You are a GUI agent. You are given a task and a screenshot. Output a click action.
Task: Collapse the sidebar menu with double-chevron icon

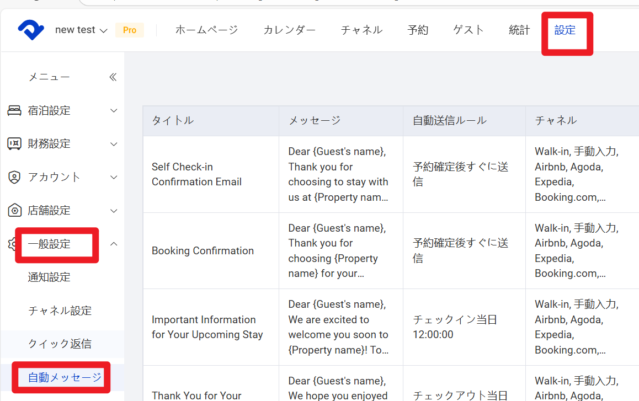[113, 77]
